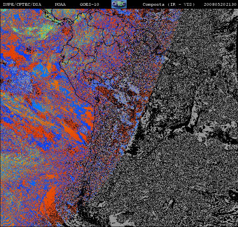Click the satellite composite image

119,118
